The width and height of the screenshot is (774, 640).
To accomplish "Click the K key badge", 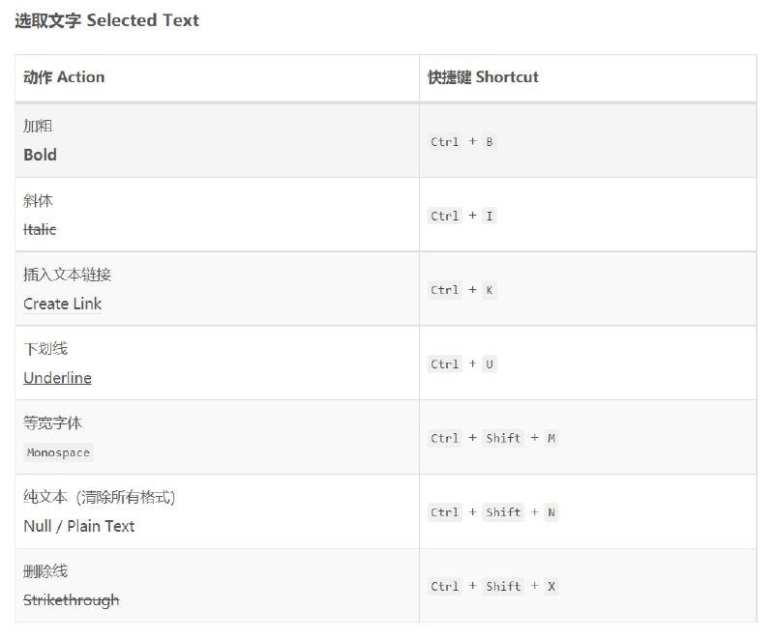I will [x=490, y=290].
